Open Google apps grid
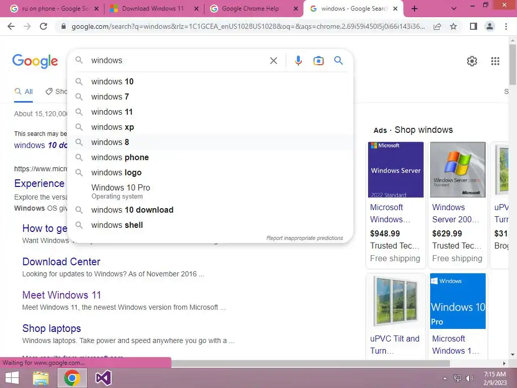Image resolution: width=517 pixels, height=388 pixels. [x=495, y=61]
